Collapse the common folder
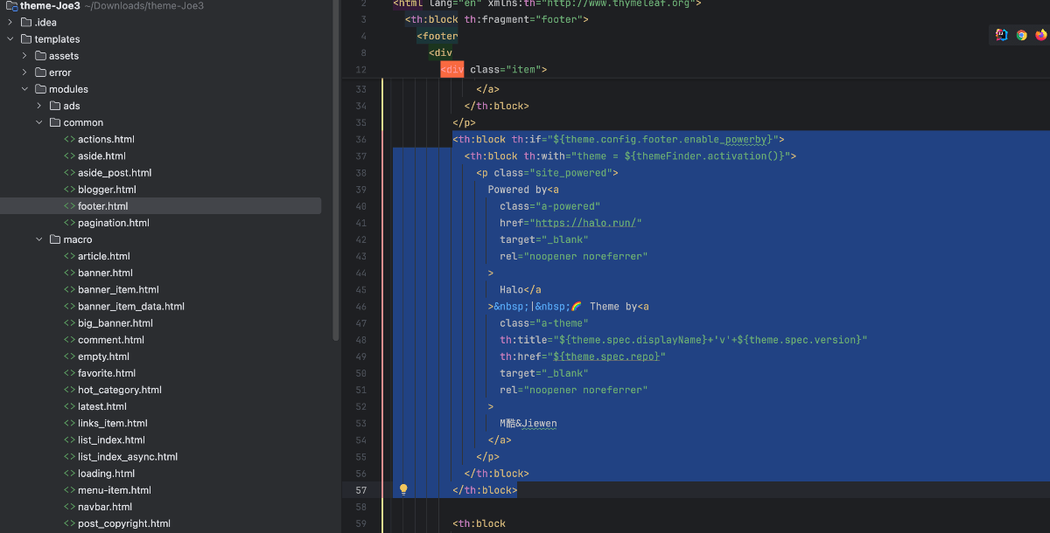 39,122
